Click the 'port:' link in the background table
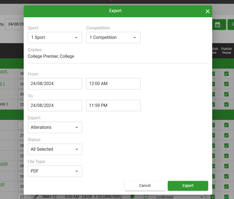The height and width of the screenshot is (199, 234). click(x=4, y=71)
